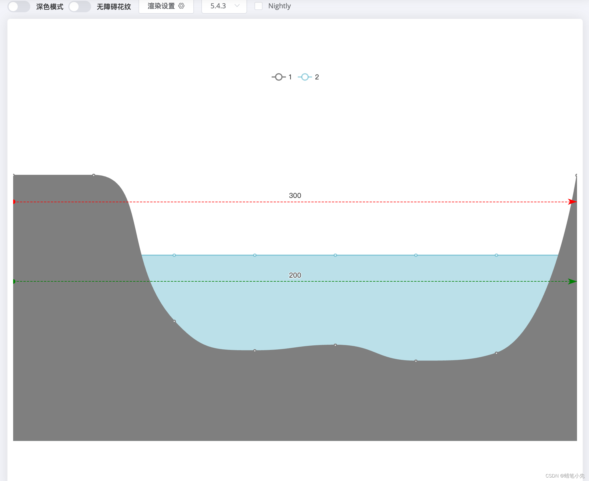Click the 300 mark line label
The width and height of the screenshot is (589, 481).
pyautogui.click(x=295, y=196)
